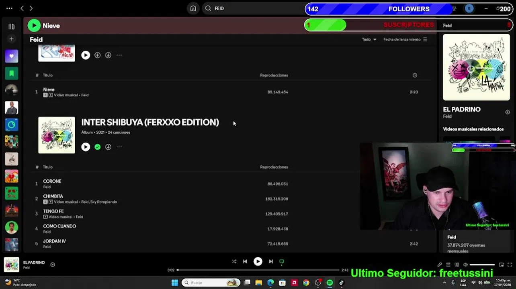Open the user profile avatar
The width and height of the screenshot is (516, 289).
coord(469,8)
